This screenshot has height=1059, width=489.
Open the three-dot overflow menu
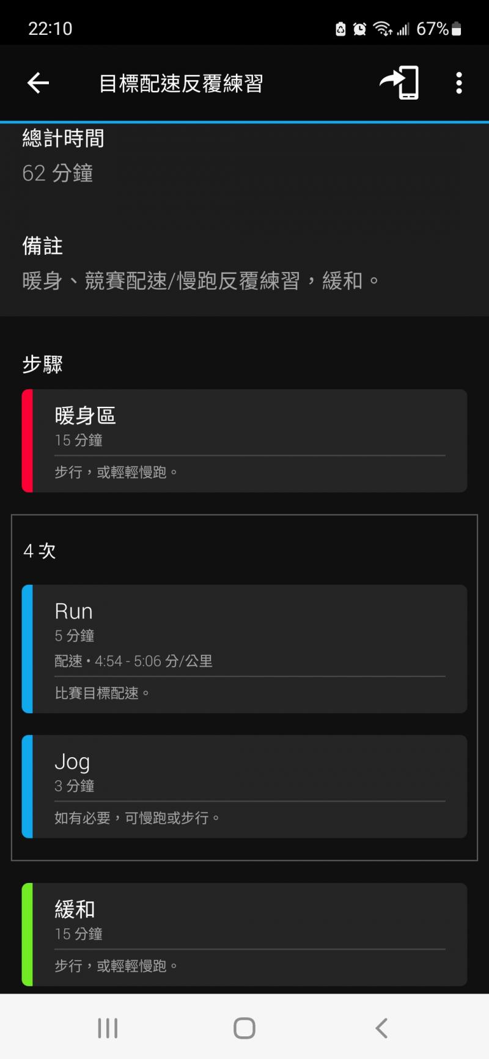pos(458,83)
